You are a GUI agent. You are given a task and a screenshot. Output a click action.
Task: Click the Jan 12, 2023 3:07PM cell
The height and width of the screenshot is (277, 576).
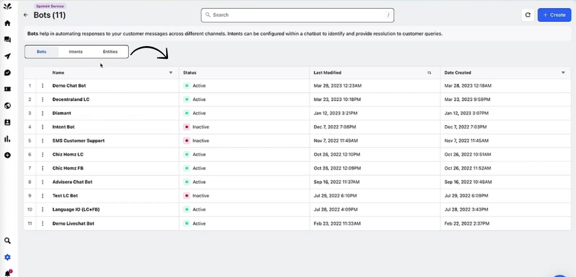pos(466,113)
